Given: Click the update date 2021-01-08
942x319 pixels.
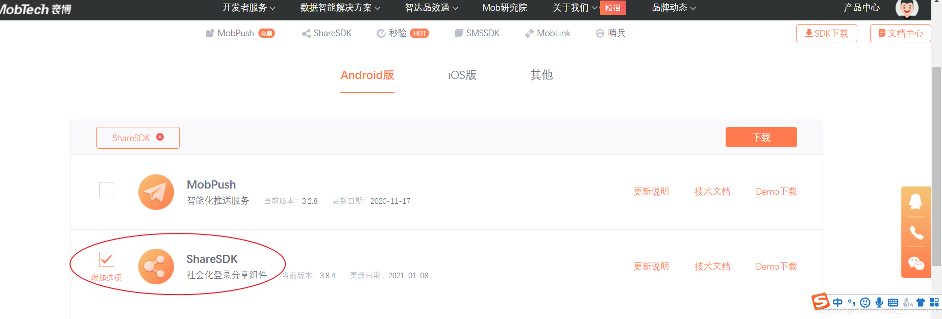Looking at the screenshot, I should 408,276.
